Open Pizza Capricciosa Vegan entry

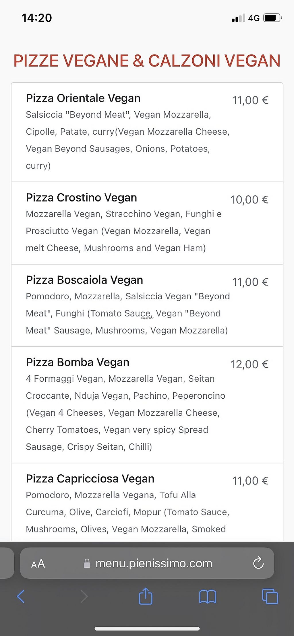point(90,478)
